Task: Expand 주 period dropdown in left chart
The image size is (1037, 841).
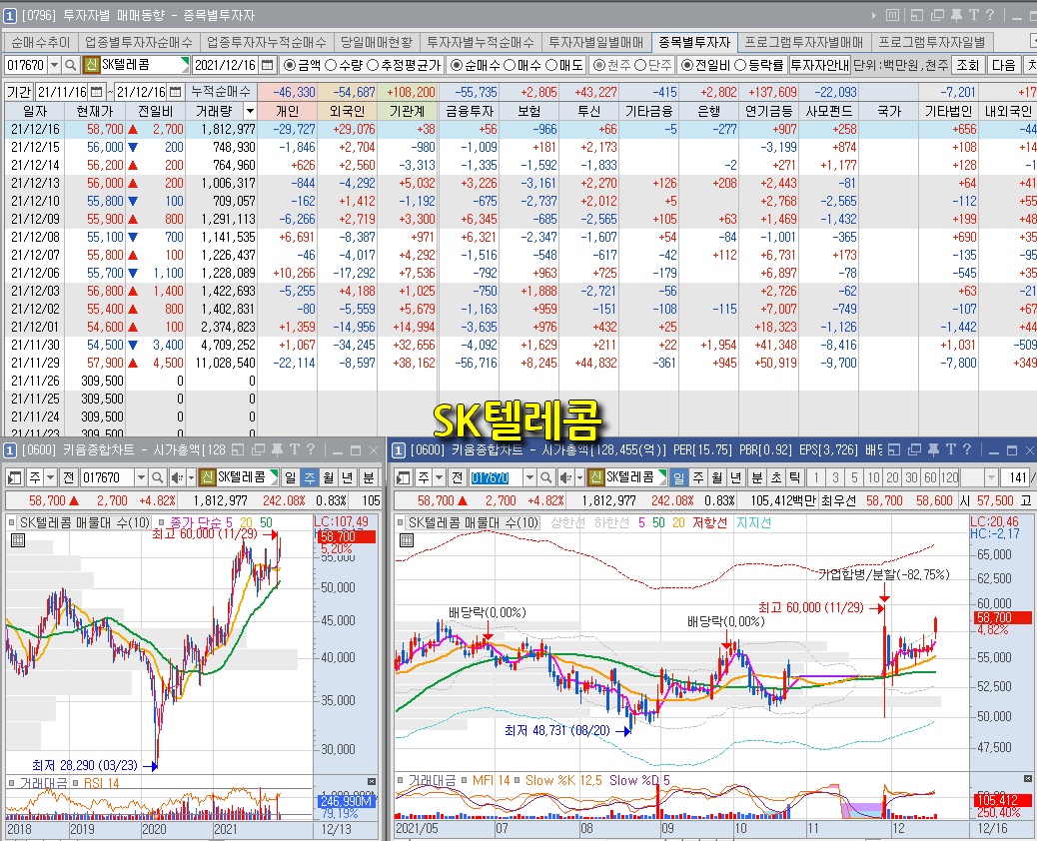Action: pos(50,476)
